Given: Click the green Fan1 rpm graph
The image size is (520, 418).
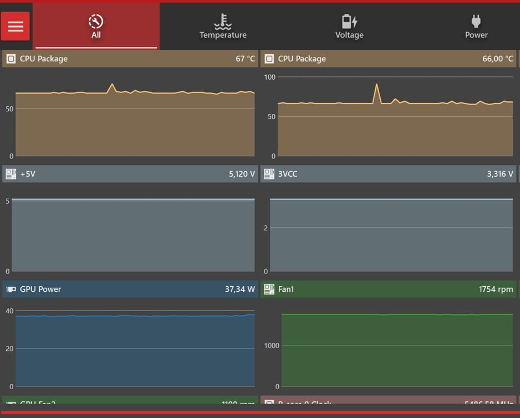Looking at the screenshot, I should tap(396, 349).
